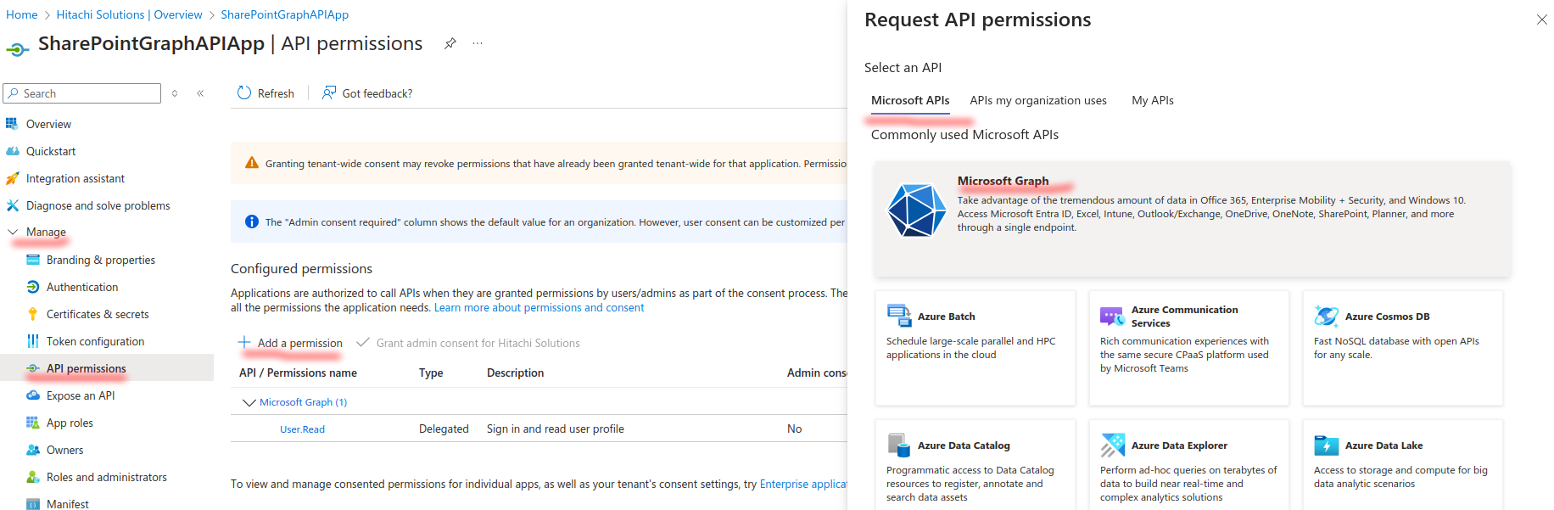Image resolution: width=1554 pixels, height=510 pixels.
Task: Click the Refresh button label
Action: pos(276,93)
